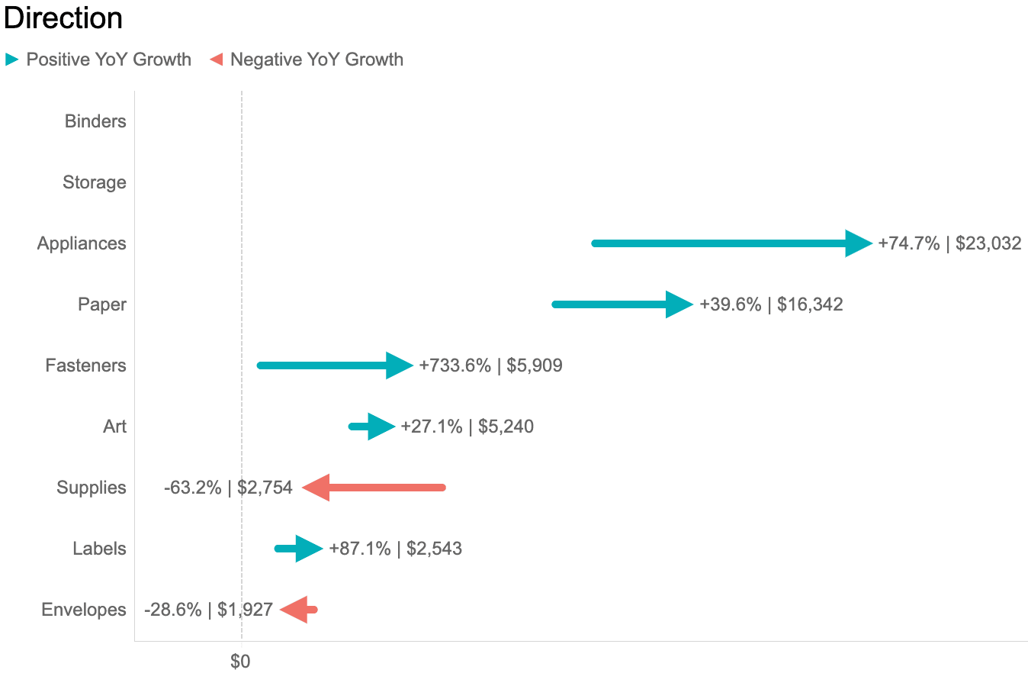1028x673 pixels.
Task: Click the Direction chart title
Action: (63, 18)
